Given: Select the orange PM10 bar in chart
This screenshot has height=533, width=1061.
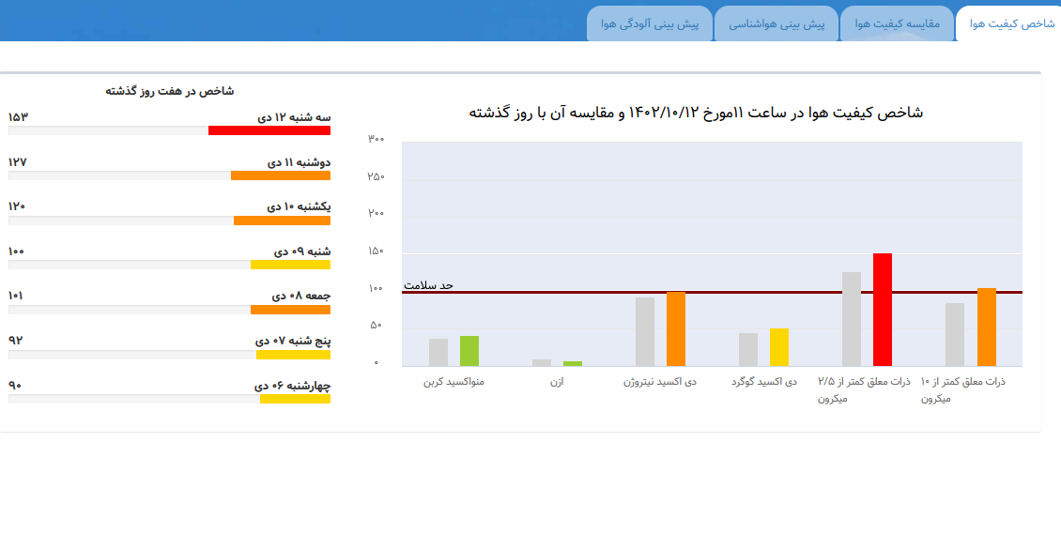Looking at the screenshot, I should 986,327.
